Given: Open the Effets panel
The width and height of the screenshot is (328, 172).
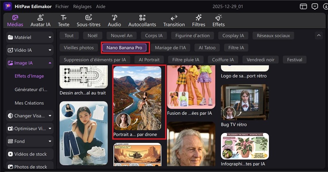Looking at the screenshot, I should click(219, 20).
